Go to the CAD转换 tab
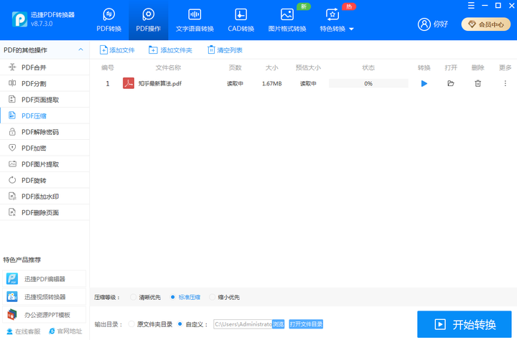517x340 pixels. pos(241,20)
